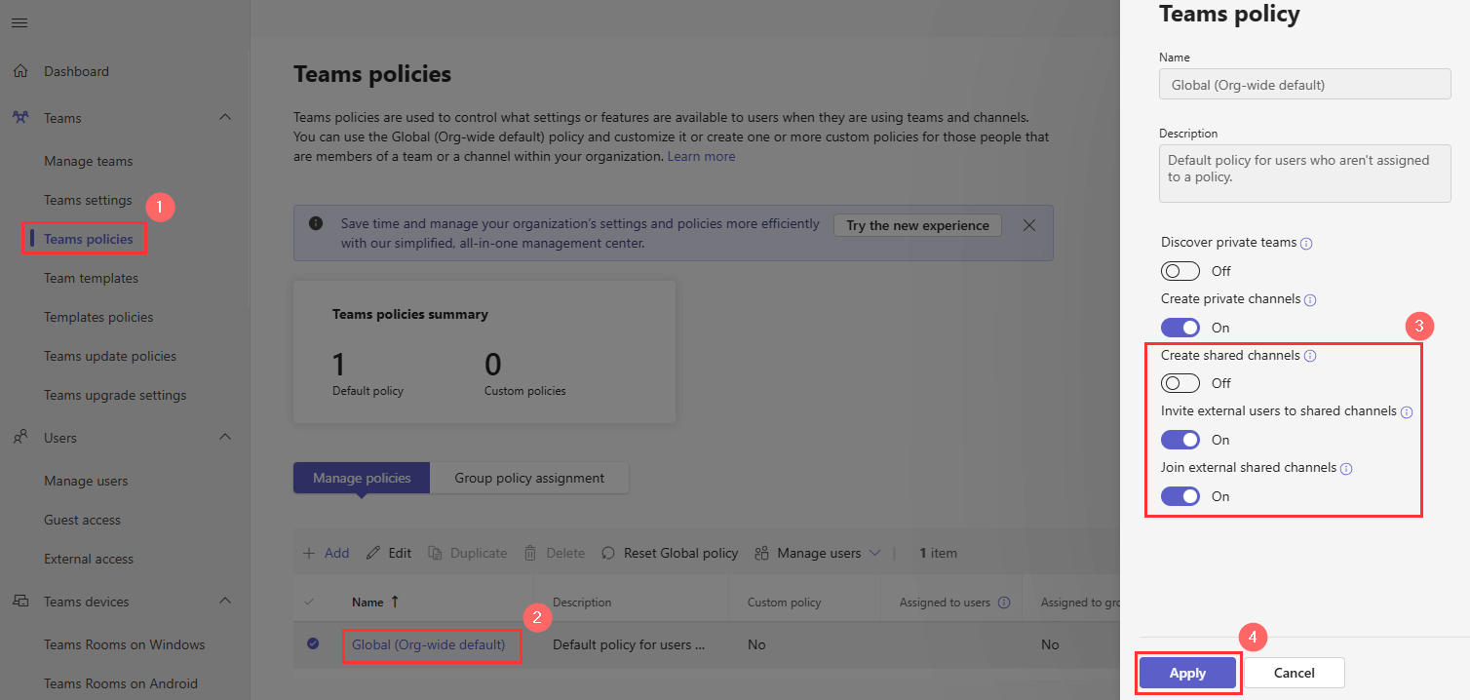The width and height of the screenshot is (1470, 700).
Task: Switch to the Group policy assignment tab
Action: pos(529,478)
